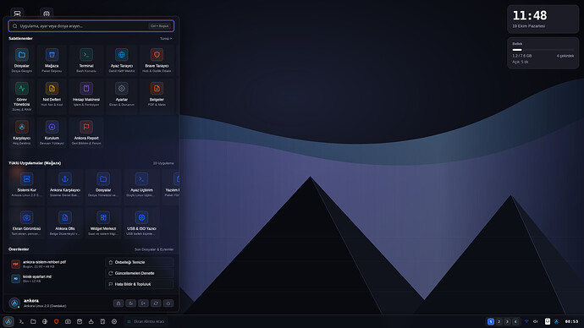Screen dimensions: 584x328
Task: Click the taskbar clock showing 08:53
Action: point(571,322)
